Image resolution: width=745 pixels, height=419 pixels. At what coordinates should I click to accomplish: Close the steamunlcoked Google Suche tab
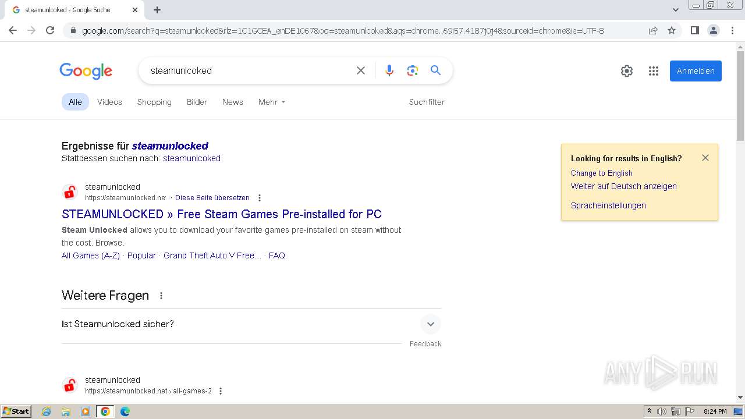[x=135, y=10]
